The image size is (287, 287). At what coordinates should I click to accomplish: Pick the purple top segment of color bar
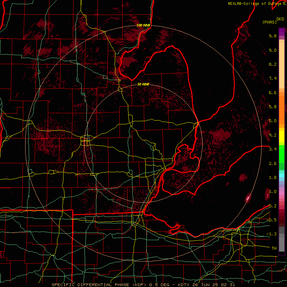282,32
